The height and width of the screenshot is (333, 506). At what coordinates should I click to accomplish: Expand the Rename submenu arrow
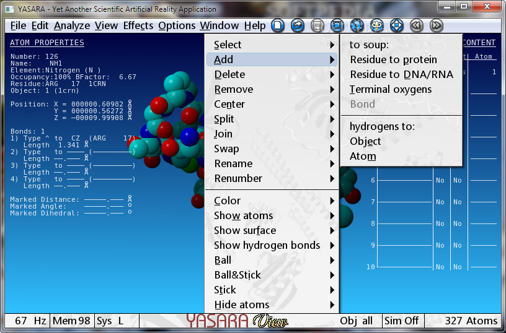tap(332, 163)
